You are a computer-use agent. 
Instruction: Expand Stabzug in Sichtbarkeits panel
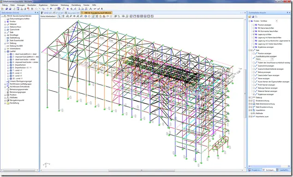coord(249,97)
